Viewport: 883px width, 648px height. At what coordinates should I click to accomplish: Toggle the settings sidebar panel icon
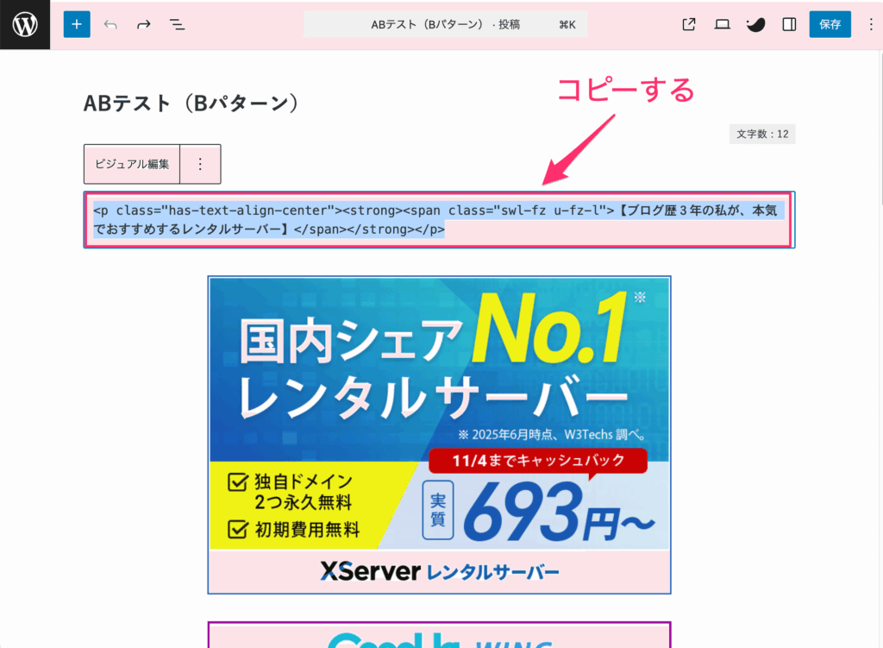point(788,24)
